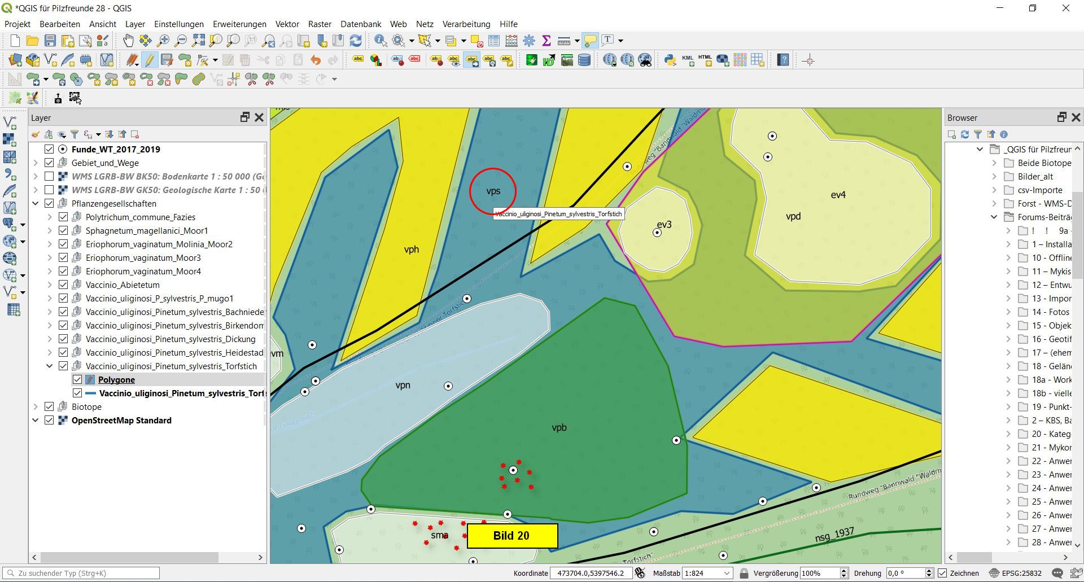Click the Identify Features tool
This screenshot has width=1084, height=582.
click(x=381, y=41)
